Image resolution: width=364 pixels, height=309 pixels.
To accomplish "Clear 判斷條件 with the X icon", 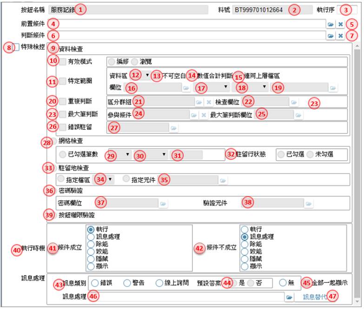I will point(340,36).
